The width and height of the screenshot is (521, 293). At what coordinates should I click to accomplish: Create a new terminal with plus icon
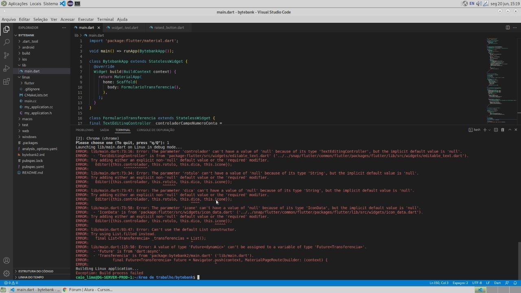click(x=485, y=130)
